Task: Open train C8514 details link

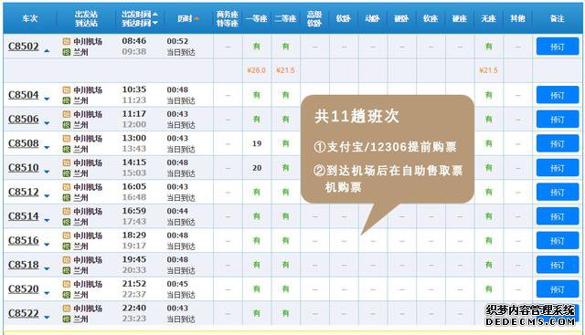Action: 24,216
